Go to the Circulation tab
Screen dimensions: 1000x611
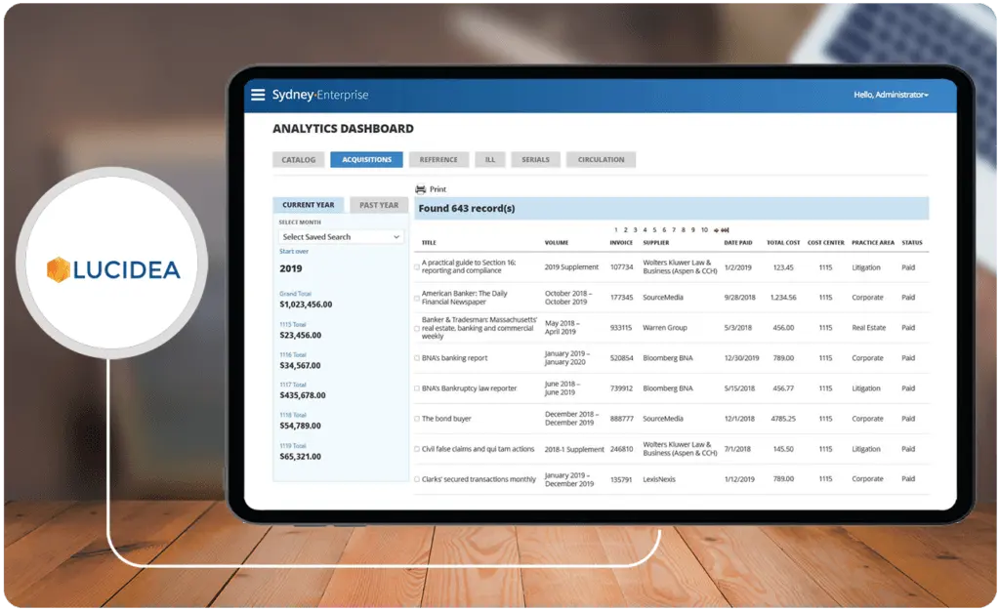(x=601, y=160)
